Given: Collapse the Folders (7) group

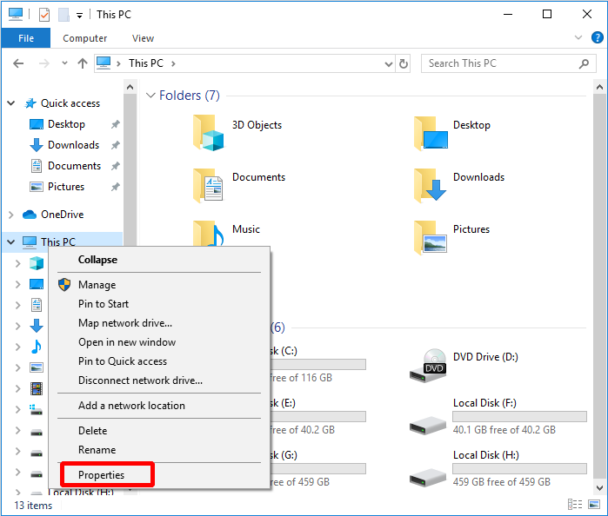Looking at the screenshot, I should point(150,96).
